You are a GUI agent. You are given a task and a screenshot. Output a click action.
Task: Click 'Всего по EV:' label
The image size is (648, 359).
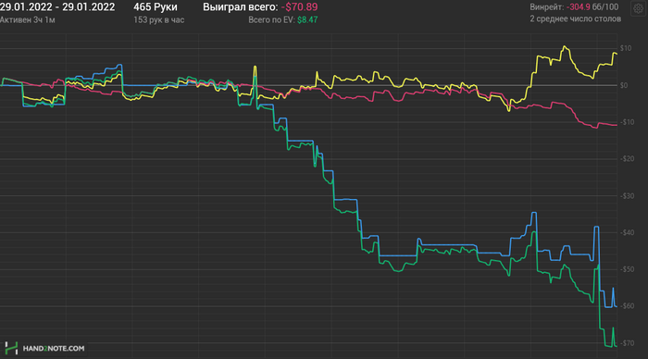pyautogui.click(x=271, y=19)
